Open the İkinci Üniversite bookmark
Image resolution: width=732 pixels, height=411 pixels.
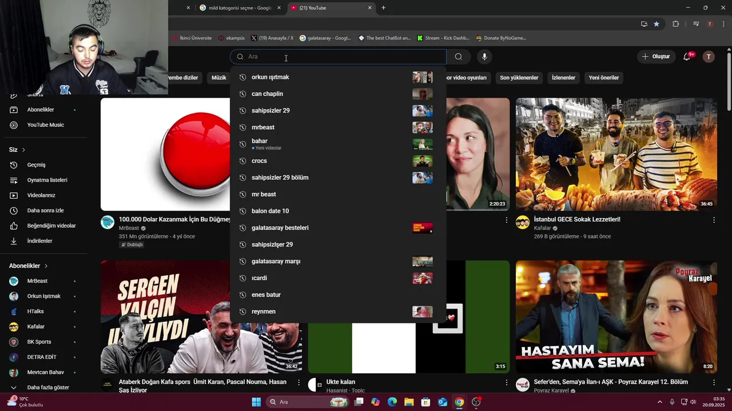(x=192, y=38)
